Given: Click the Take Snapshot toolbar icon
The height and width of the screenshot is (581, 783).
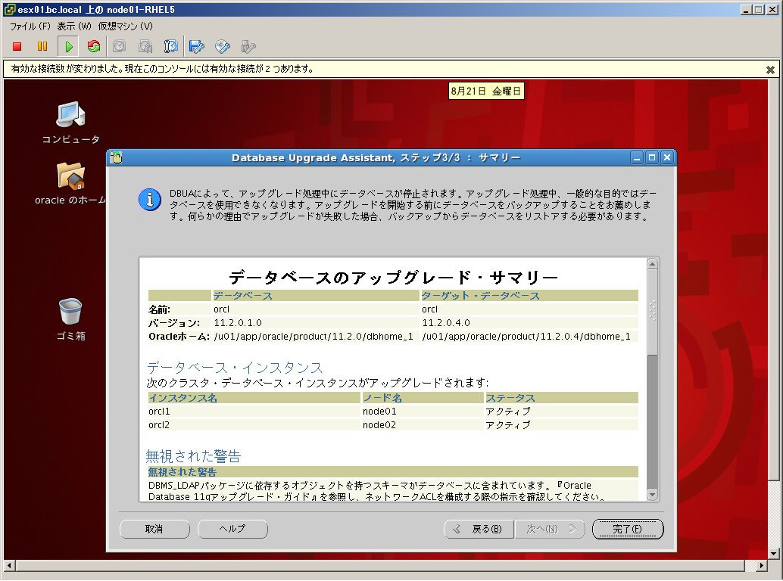Looking at the screenshot, I should click(x=120, y=46).
